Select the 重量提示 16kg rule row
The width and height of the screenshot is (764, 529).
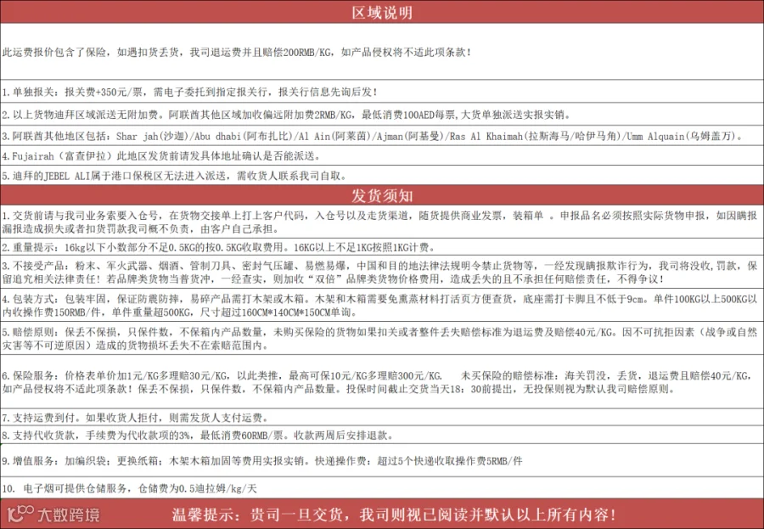pos(382,247)
